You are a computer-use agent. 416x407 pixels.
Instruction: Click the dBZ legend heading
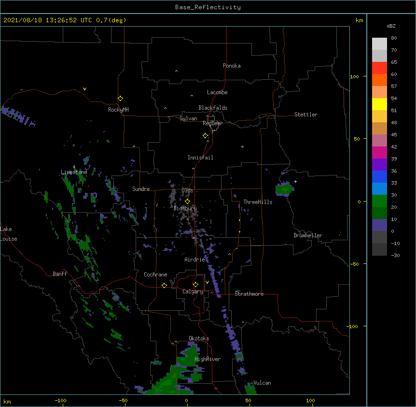click(x=391, y=26)
